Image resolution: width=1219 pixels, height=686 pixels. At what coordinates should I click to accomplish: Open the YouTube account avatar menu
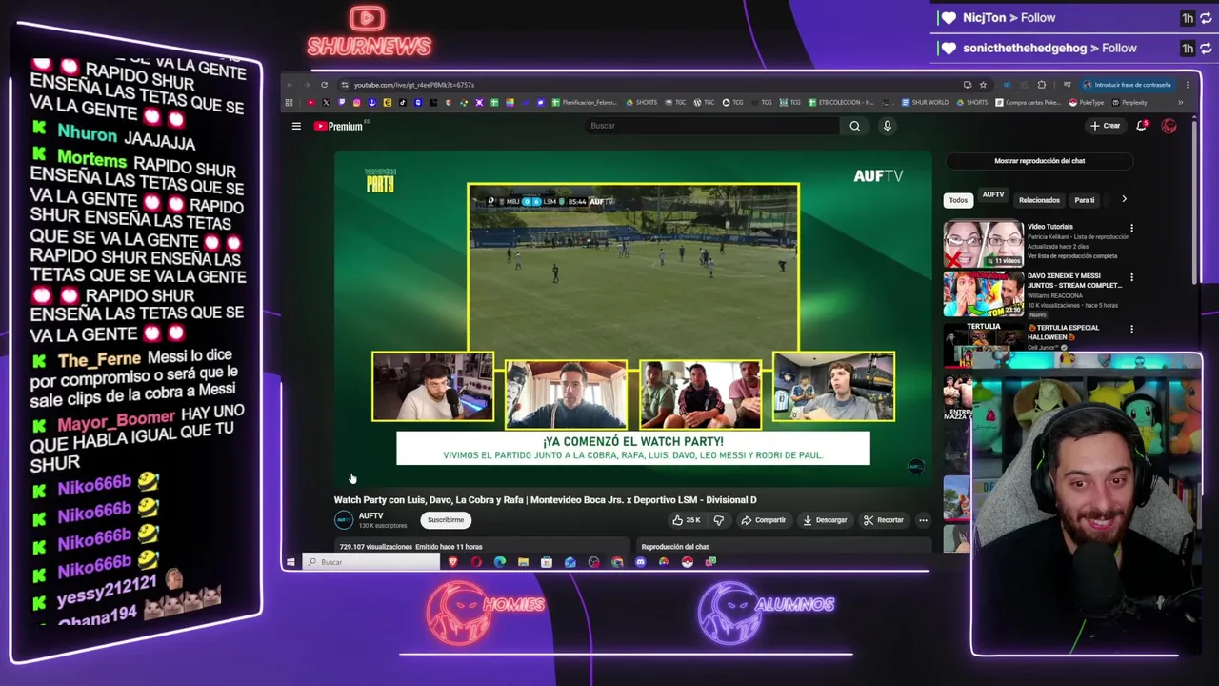1169,126
